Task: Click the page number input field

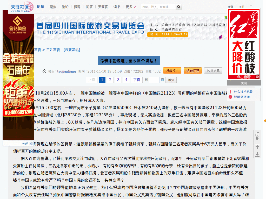Action: click(x=154, y=80)
